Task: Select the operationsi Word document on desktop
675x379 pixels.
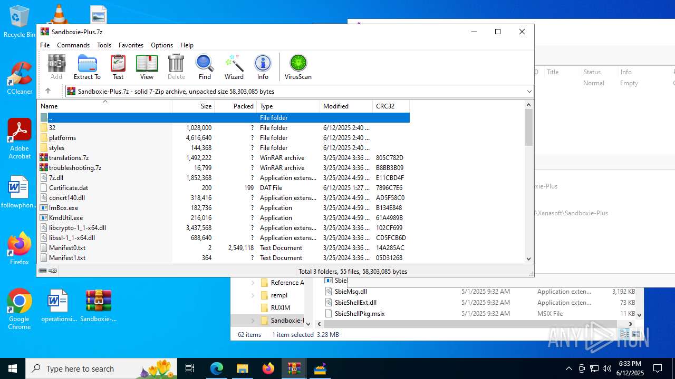Action: (x=59, y=306)
